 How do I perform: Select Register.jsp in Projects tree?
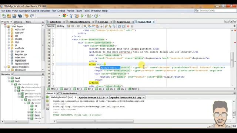[x=21, y=54]
